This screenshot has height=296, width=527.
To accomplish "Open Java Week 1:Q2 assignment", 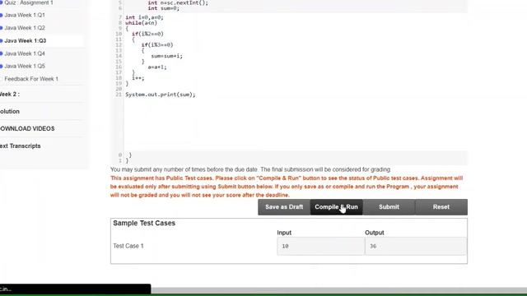I will (x=25, y=28).
